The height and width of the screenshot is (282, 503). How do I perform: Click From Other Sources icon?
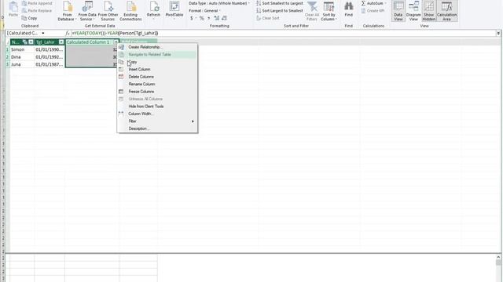pyautogui.click(x=108, y=11)
